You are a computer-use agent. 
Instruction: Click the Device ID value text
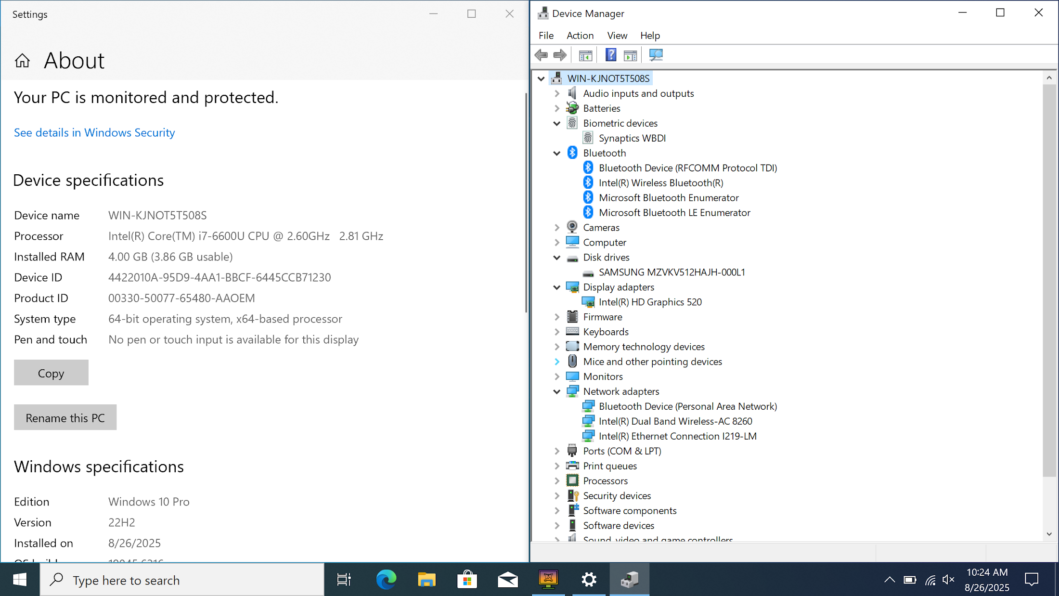coord(220,277)
